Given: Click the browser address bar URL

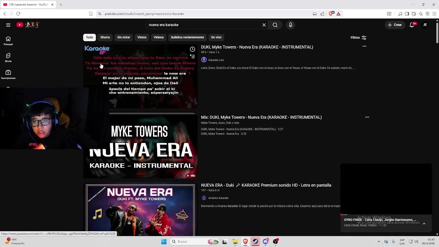Looking at the screenshot, I should coord(144,14).
